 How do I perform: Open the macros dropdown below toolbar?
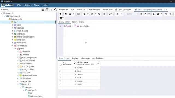[62, 18]
